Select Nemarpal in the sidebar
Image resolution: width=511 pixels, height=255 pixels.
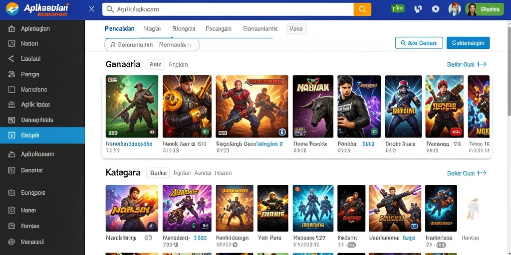coord(42,242)
